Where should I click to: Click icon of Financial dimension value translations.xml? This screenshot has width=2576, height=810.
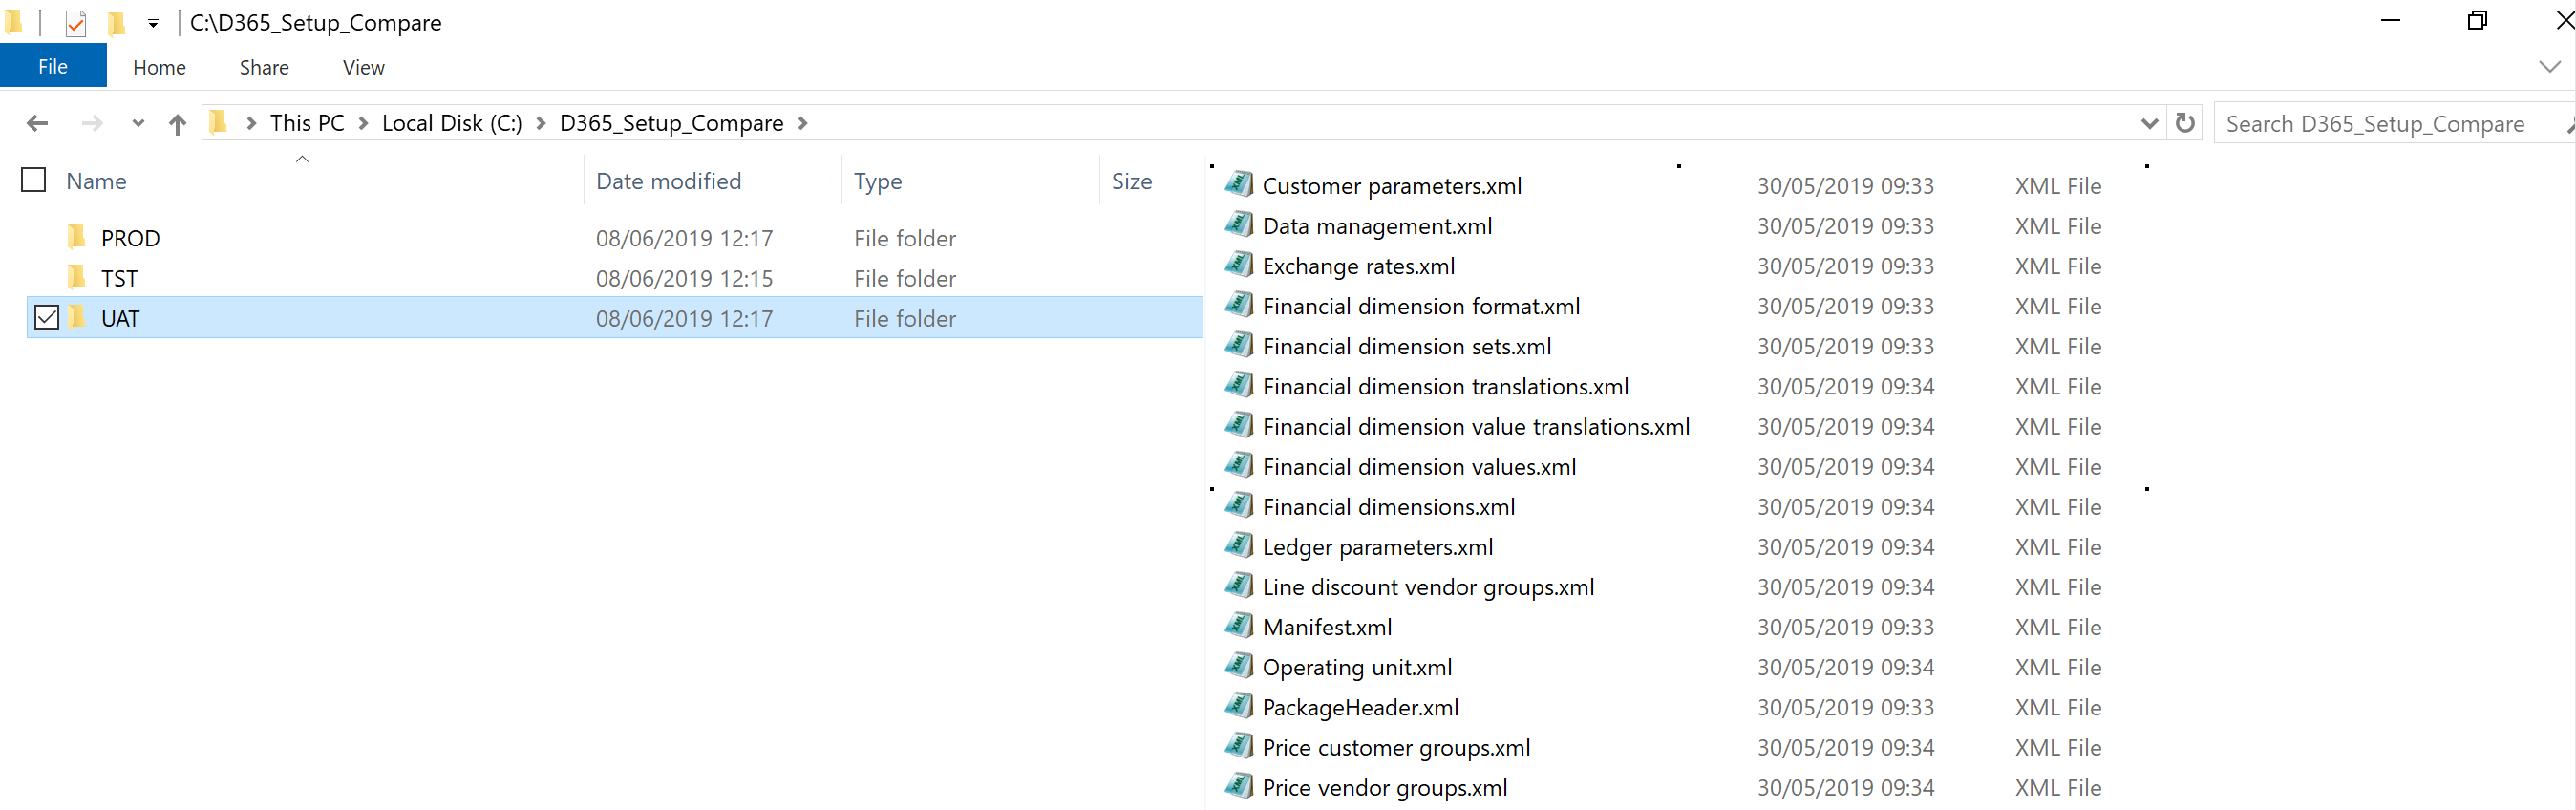(x=1239, y=424)
